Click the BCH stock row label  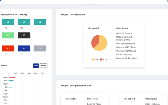tap(6, 84)
